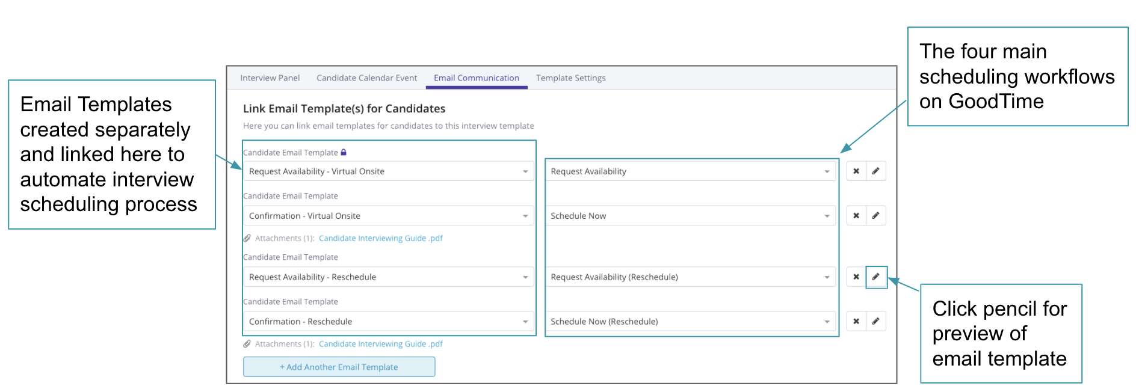Expand the Confirmation - Reschedule dropdown
1136x392 pixels.
click(388, 322)
